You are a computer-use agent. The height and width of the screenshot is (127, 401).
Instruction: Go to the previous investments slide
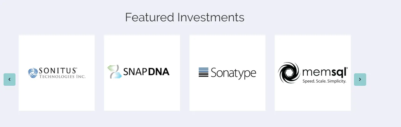[x=9, y=79]
